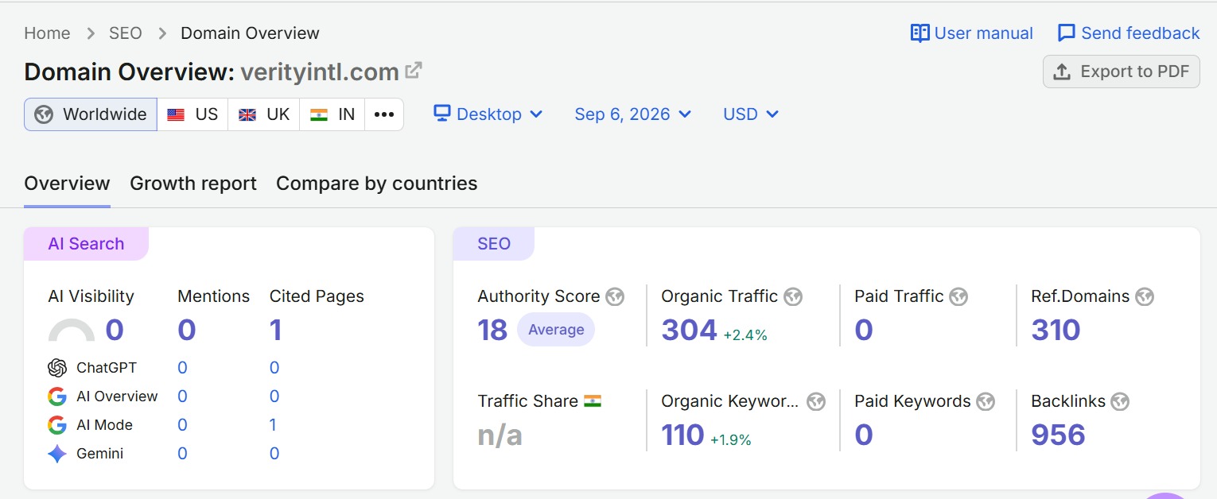This screenshot has width=1217, height=499.
Task: Click the AI Visibility gauge icon
Action: coord(72,330)
